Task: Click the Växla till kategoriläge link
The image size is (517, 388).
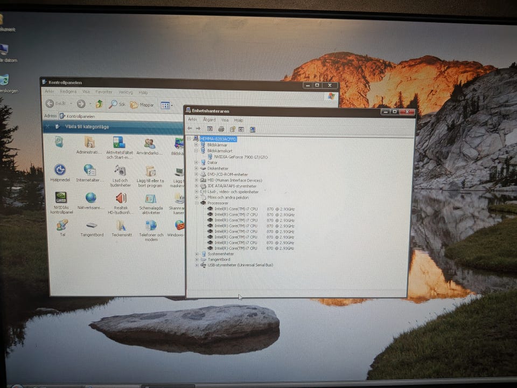Action: tap(87, 127)
